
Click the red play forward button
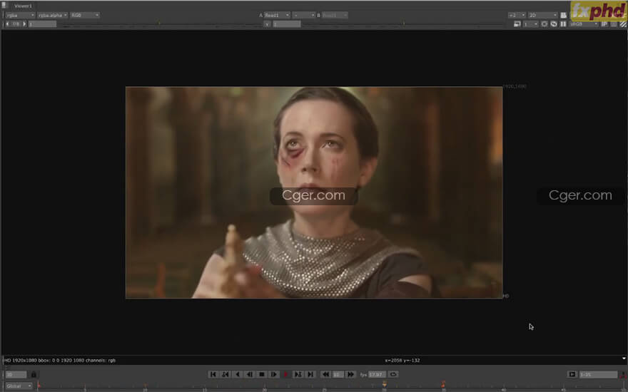(x=286, y=374)
